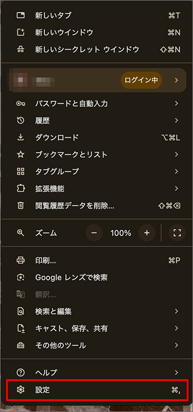Click the new tab icon
Screen dimensions: 193x412
21,16
